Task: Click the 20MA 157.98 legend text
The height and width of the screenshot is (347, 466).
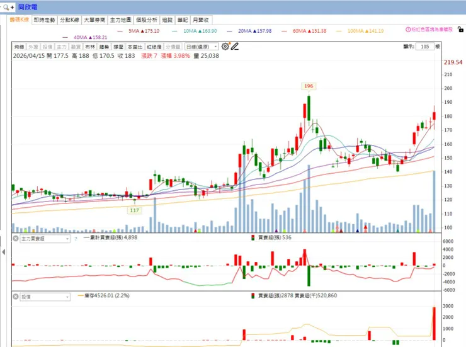Action: (x=254, y=31)
